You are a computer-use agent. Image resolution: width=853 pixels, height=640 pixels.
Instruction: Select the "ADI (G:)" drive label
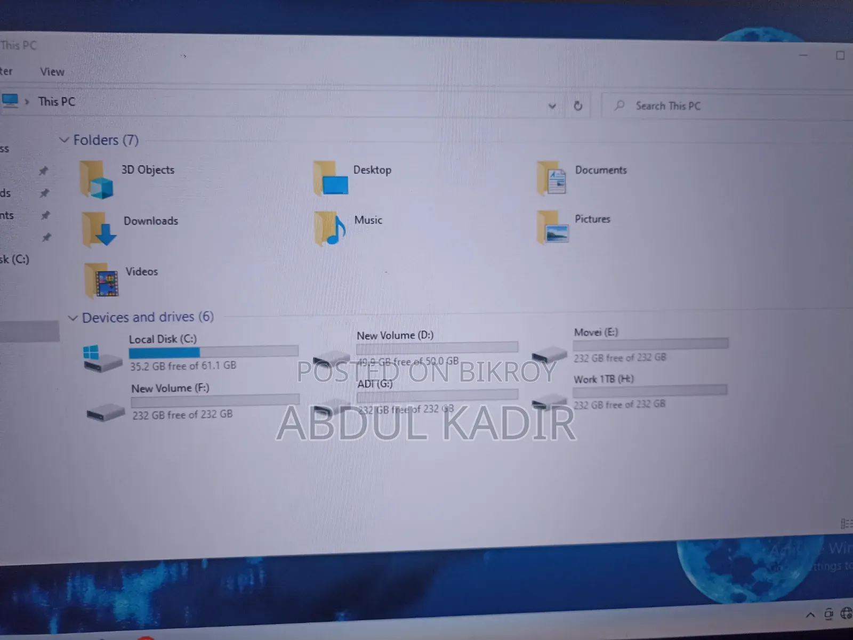pyautogui.click(x=375, y=384)
